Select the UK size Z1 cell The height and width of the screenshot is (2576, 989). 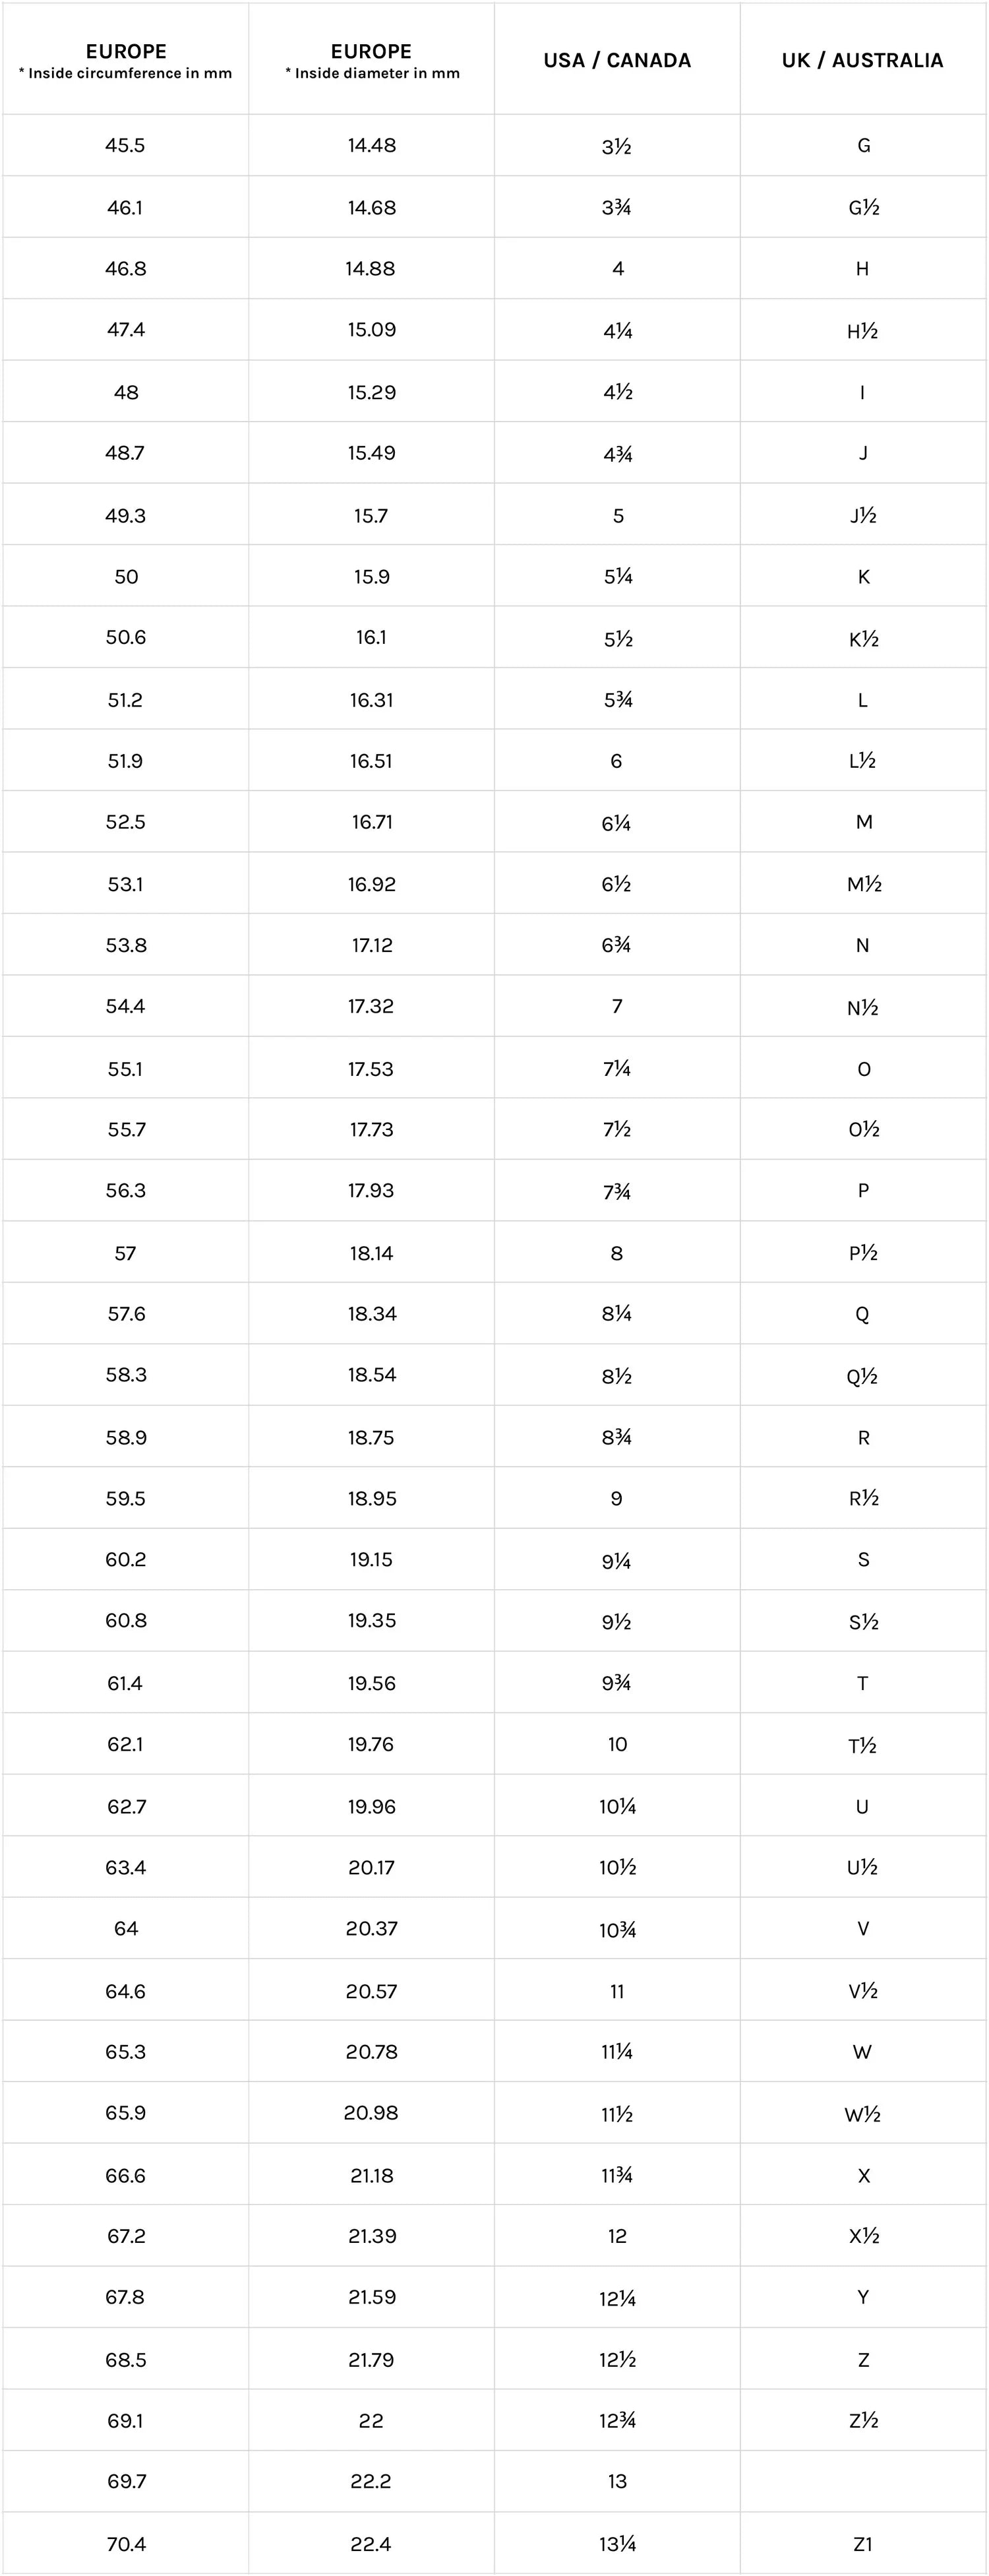pyautogui.click(x=862, y=2544)
